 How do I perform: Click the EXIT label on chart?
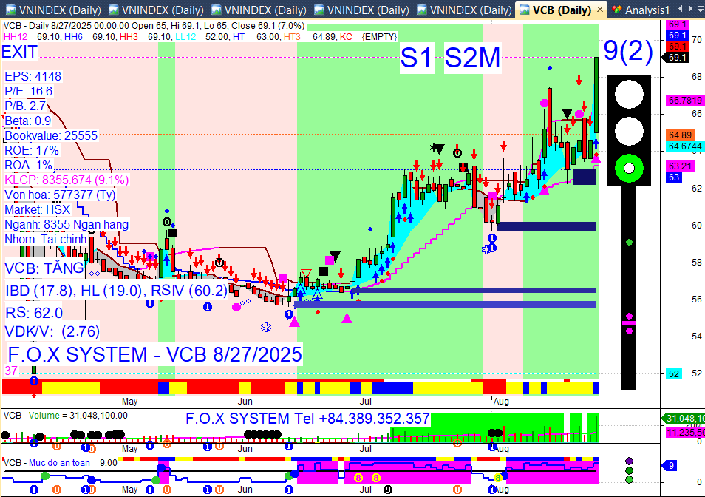(19, 53)
